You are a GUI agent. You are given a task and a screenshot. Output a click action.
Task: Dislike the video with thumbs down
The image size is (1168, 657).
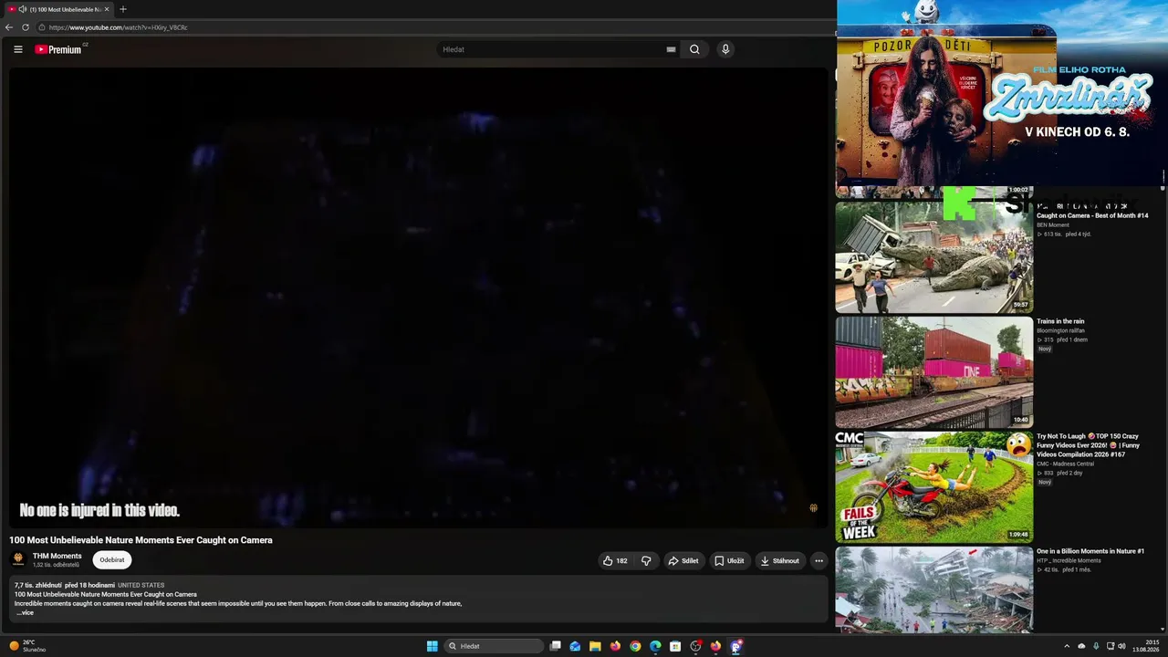(646, 561)
